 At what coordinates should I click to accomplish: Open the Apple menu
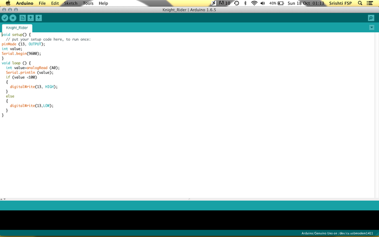8,3
